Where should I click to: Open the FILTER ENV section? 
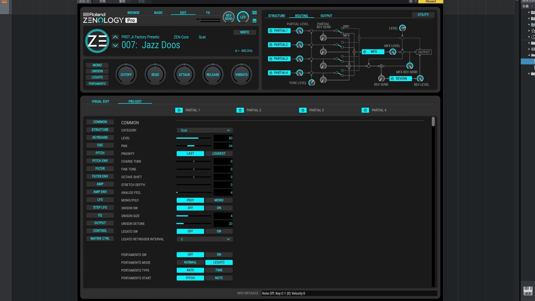coord(100,176)
